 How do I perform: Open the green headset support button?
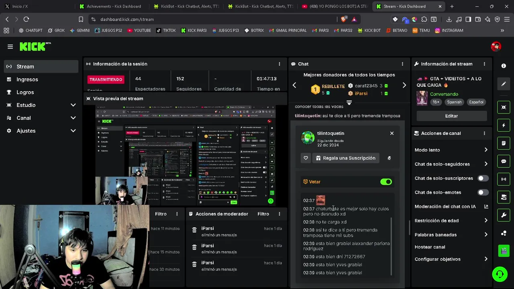click(500, 274)
